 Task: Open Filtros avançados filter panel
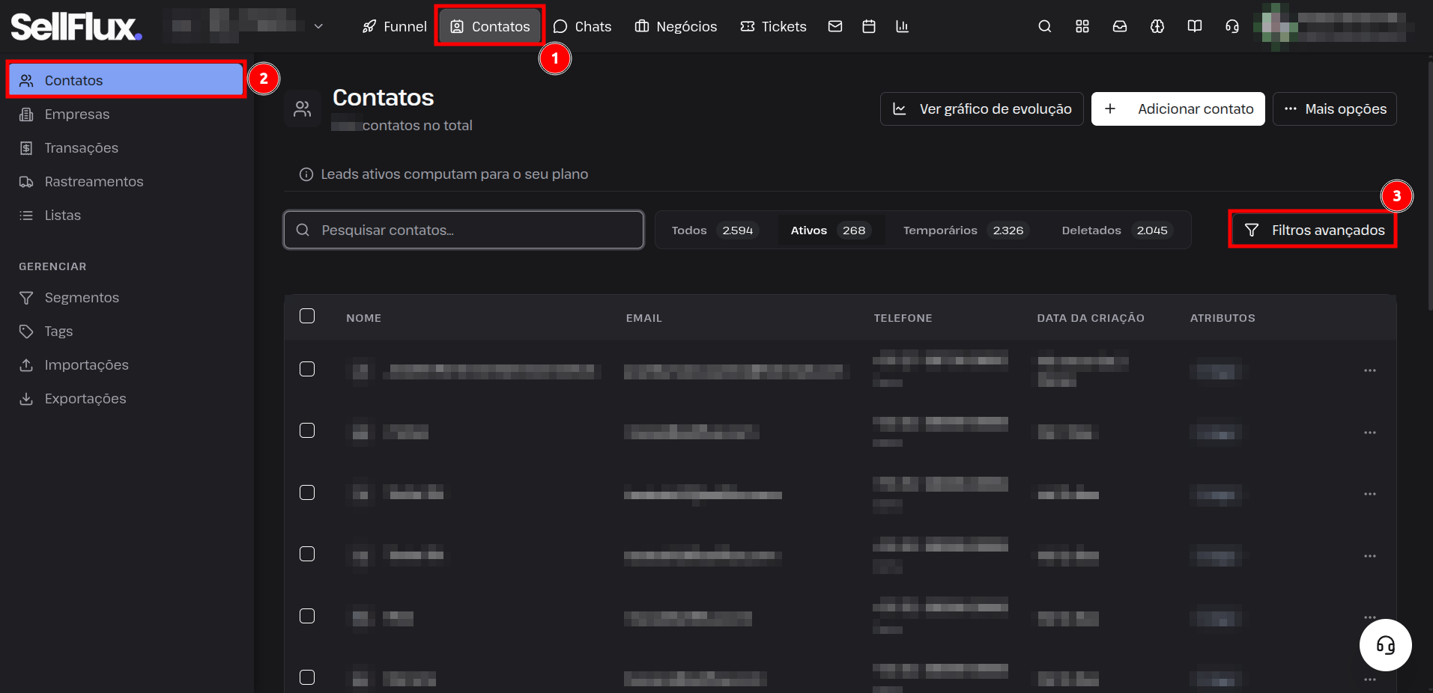point(1313,230)
